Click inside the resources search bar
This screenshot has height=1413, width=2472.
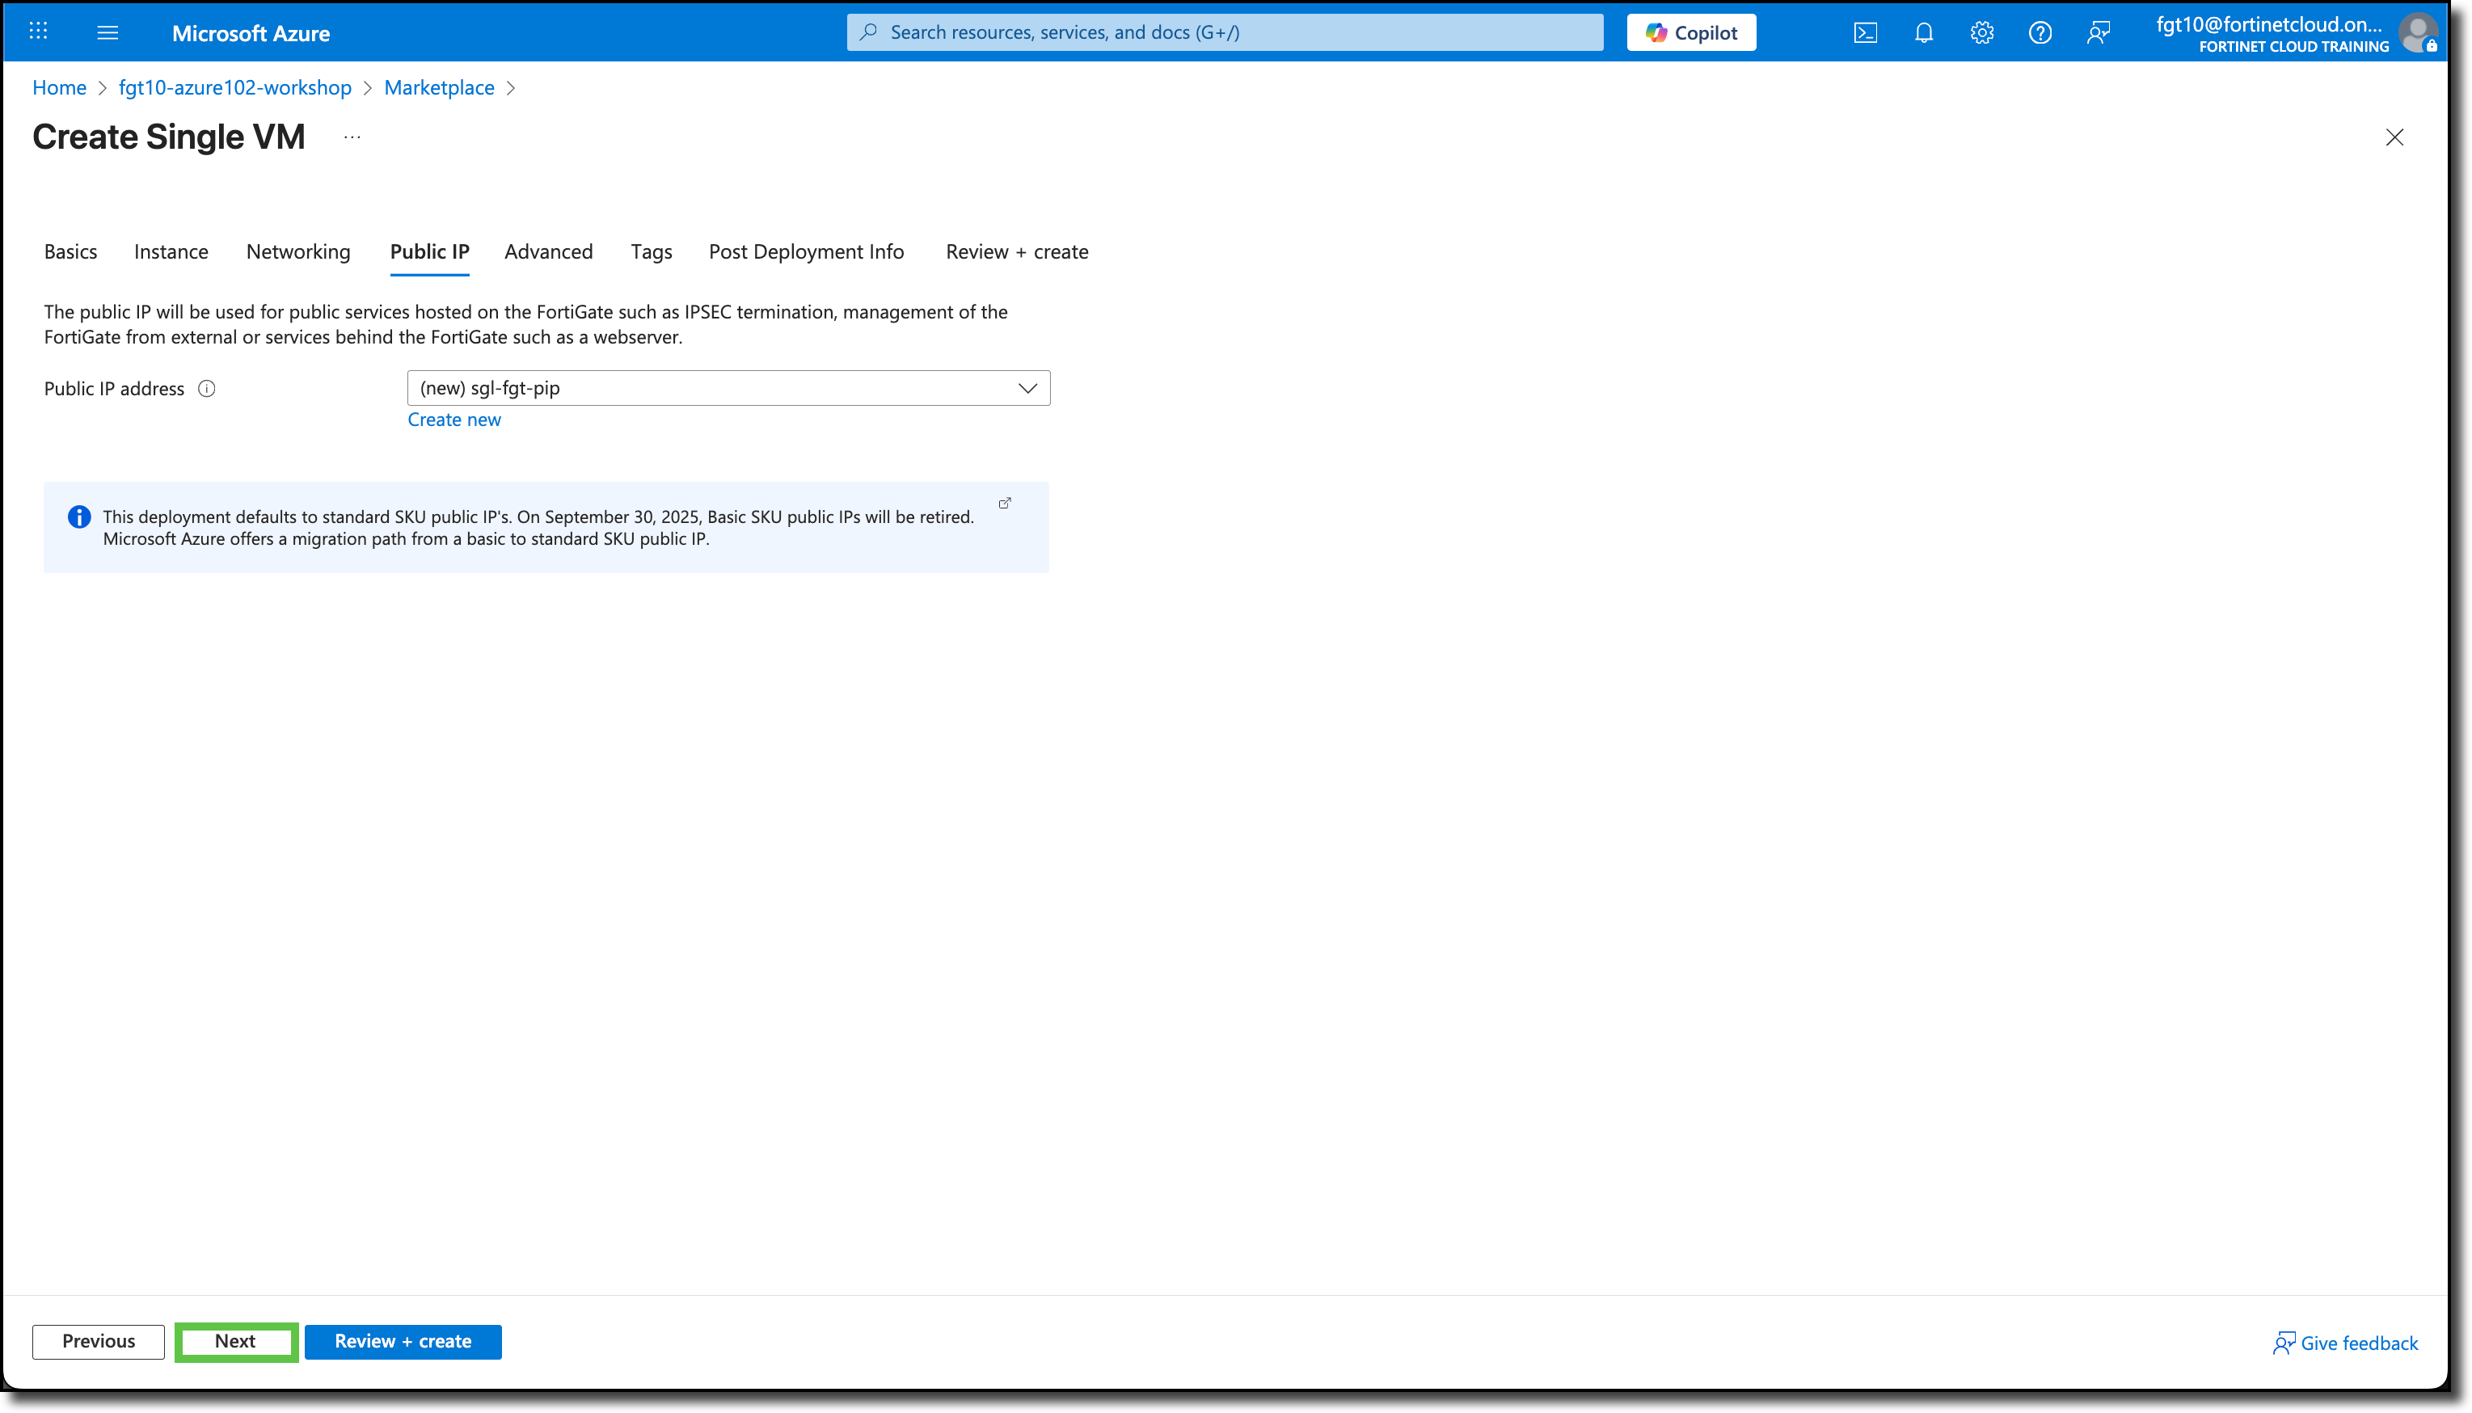1222,32
